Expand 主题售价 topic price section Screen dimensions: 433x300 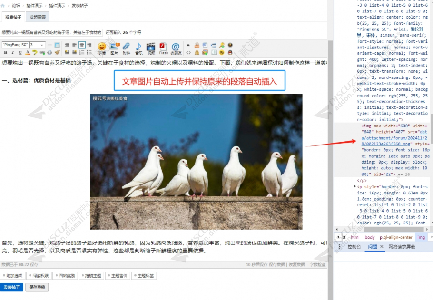click(118, 275)
